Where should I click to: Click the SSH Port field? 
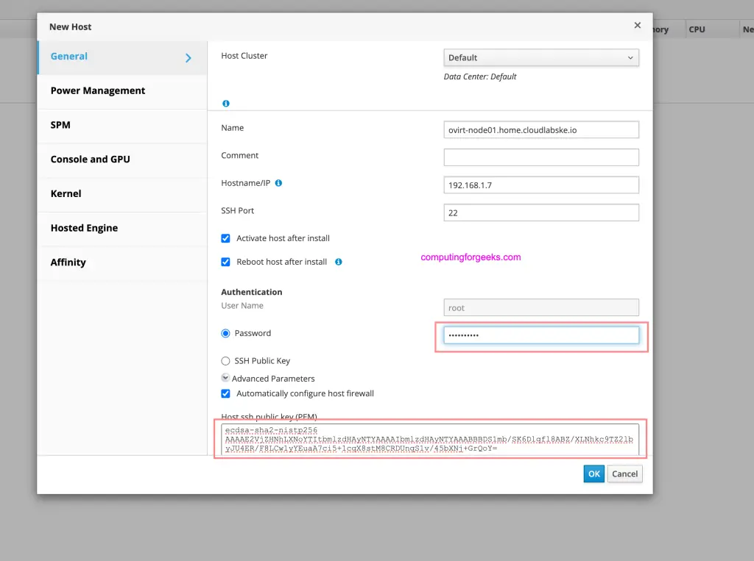541,212
